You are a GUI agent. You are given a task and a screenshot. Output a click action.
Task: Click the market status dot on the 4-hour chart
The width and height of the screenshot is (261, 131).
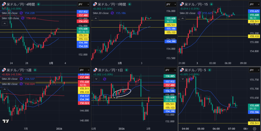[38, 4]
